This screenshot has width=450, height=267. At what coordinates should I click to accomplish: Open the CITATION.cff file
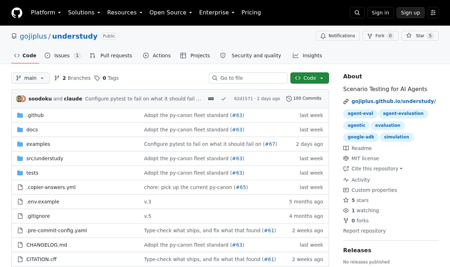click(41, 259)
